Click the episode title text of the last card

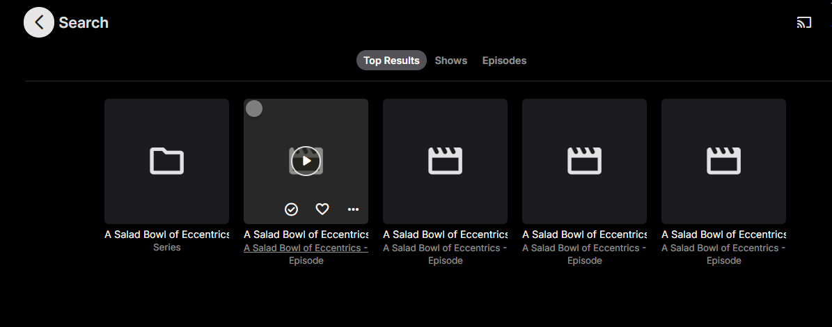point(723,234)
